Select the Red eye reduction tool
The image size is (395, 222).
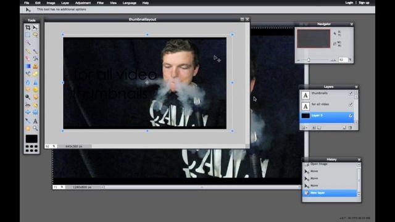[28, 105]
